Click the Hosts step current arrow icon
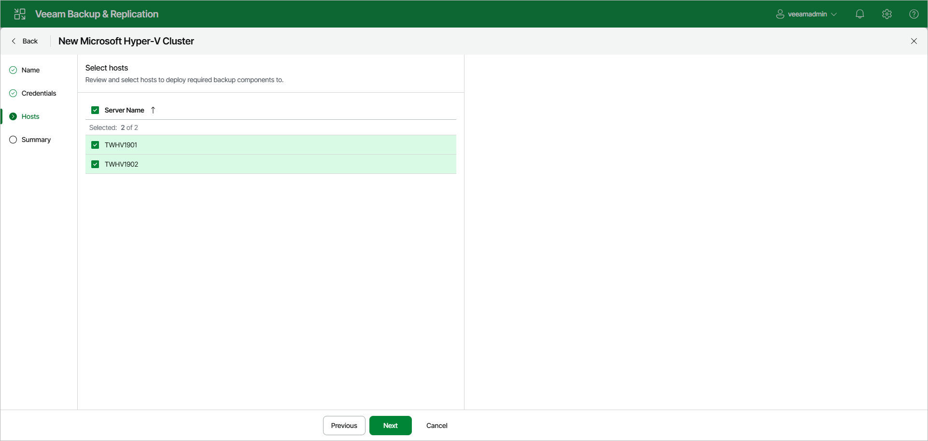This screenshot has width=928, height=441. pyautogui.click(x=13, y=116)
